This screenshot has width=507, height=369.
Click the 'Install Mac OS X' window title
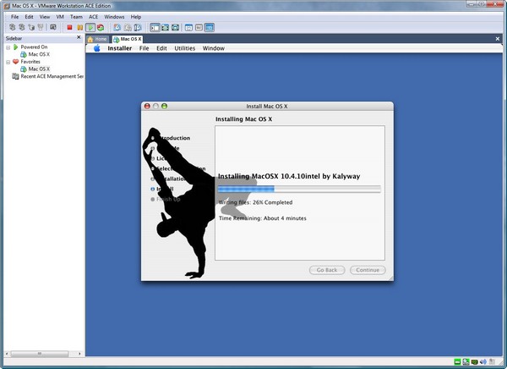coord(267,107)
